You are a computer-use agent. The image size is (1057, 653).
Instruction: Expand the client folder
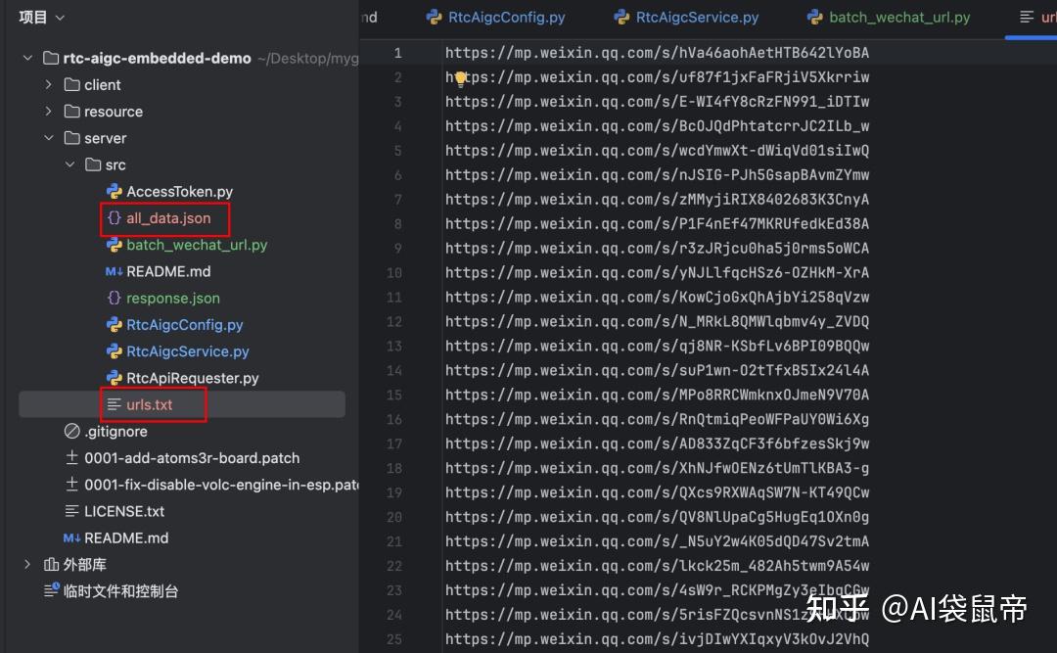(x=49, y=85)
